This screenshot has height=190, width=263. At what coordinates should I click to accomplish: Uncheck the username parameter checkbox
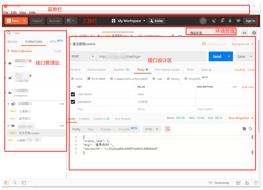click(73, 94)
